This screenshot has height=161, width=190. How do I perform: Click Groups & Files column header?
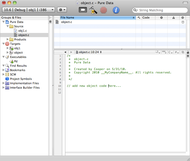pos(24,18)
